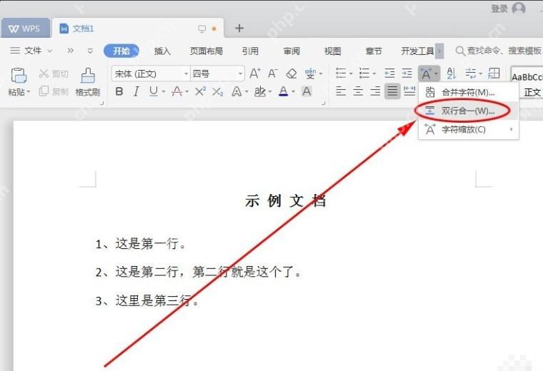Click the increase indent icon
The width and height of the screenshot is (543, 371).
[x=407, y=73]
